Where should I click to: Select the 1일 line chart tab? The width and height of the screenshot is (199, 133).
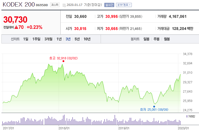[x=26, y=39]
